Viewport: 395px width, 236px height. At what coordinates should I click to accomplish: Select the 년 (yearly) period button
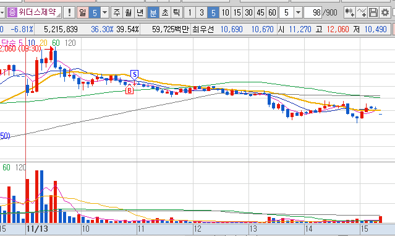140,12
